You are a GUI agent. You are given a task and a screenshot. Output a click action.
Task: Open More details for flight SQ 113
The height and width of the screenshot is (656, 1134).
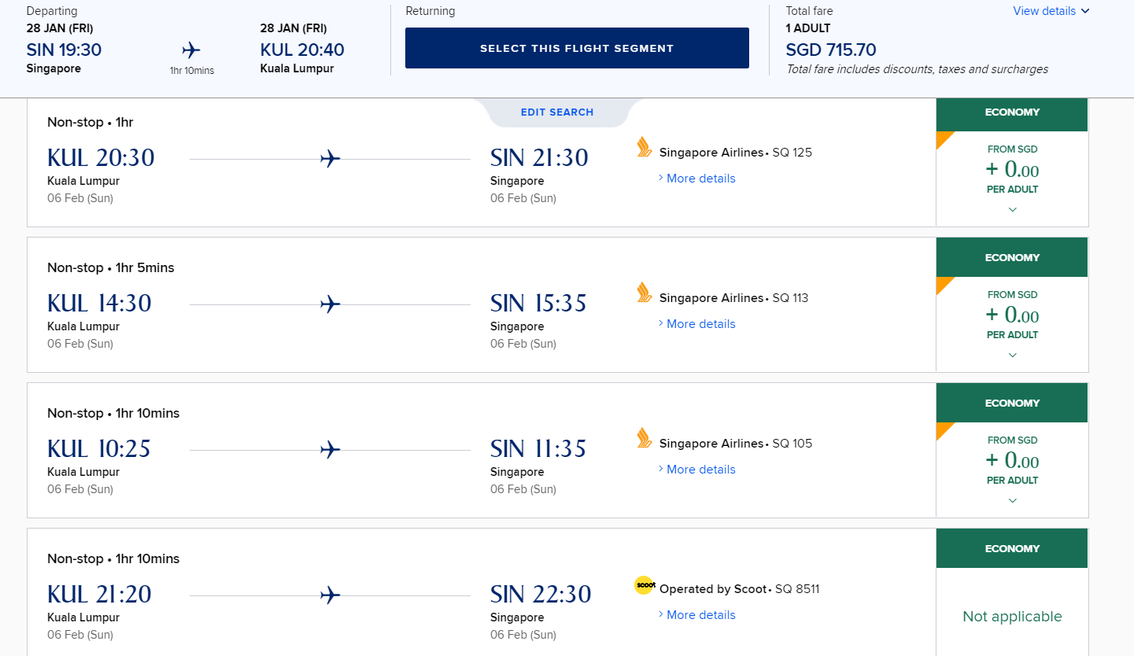(700, 324)
